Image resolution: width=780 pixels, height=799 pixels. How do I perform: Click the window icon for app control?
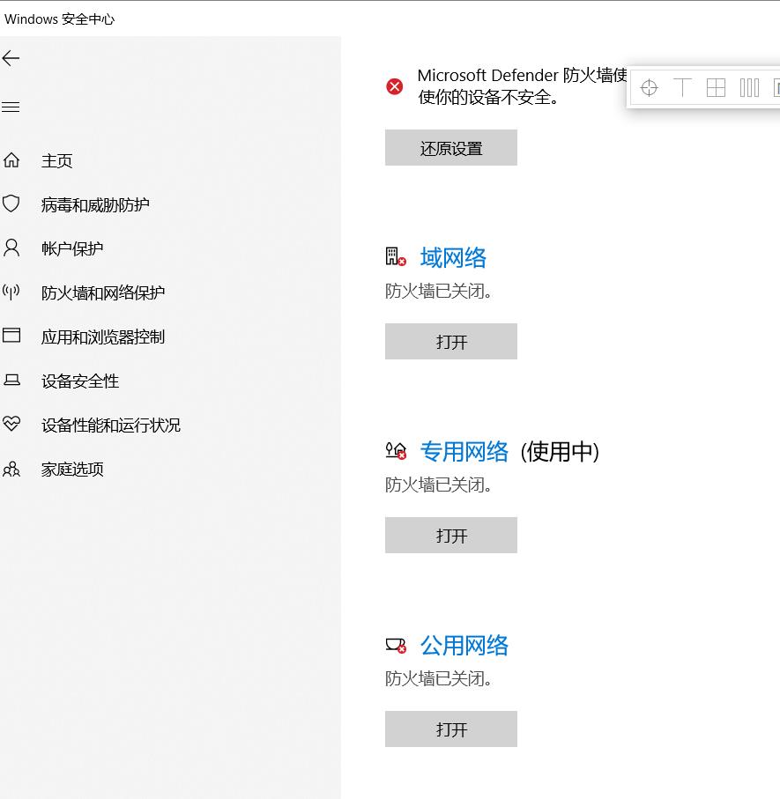11,336
